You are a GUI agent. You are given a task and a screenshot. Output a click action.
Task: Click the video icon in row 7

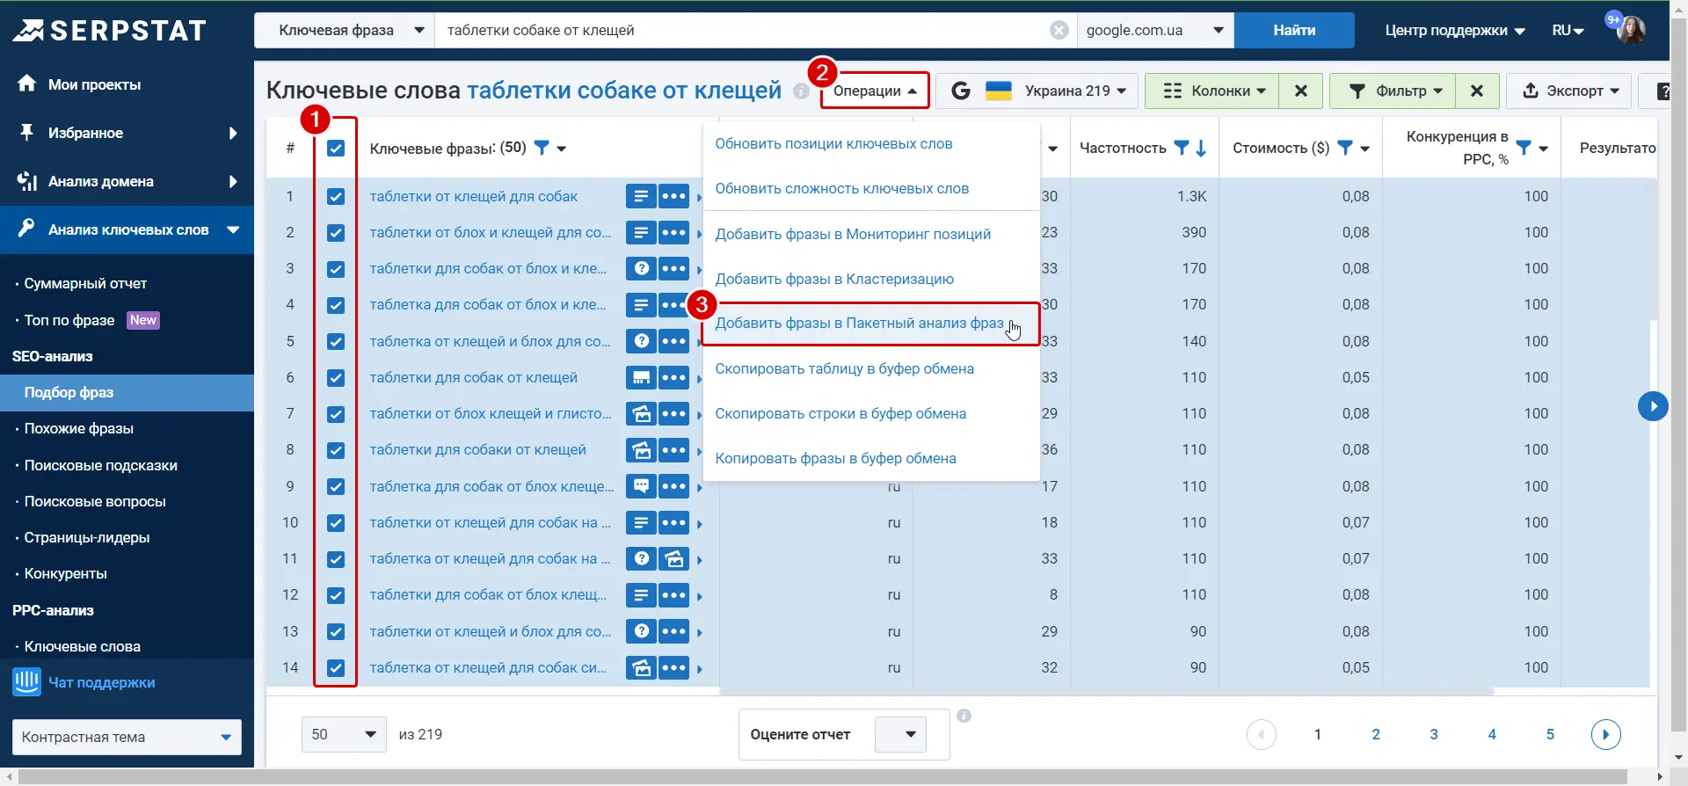[641, 413]
